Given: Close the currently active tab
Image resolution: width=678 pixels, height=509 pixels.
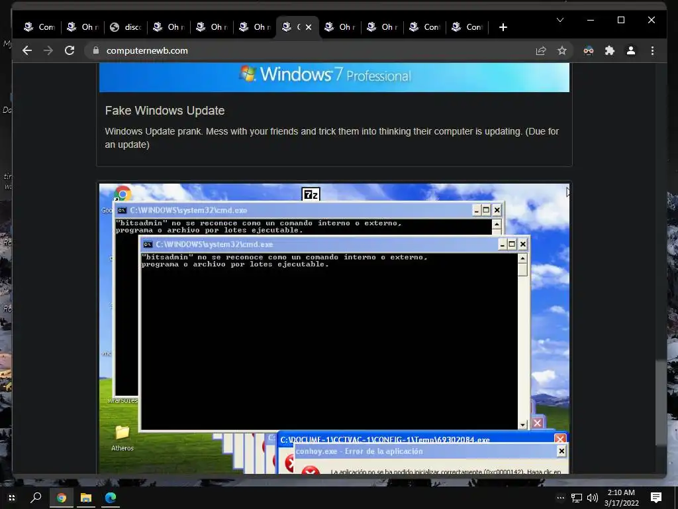Looking at the screenshot, I should [x=309, y=27].
